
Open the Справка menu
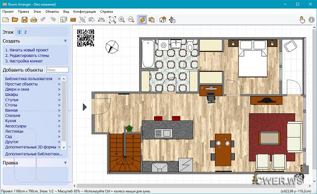tap(106, 11)
